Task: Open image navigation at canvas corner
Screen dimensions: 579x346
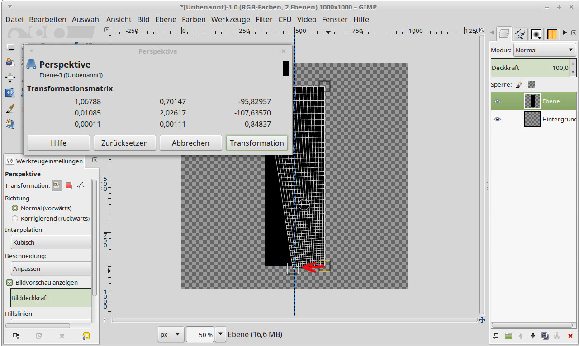Action: 482,320
